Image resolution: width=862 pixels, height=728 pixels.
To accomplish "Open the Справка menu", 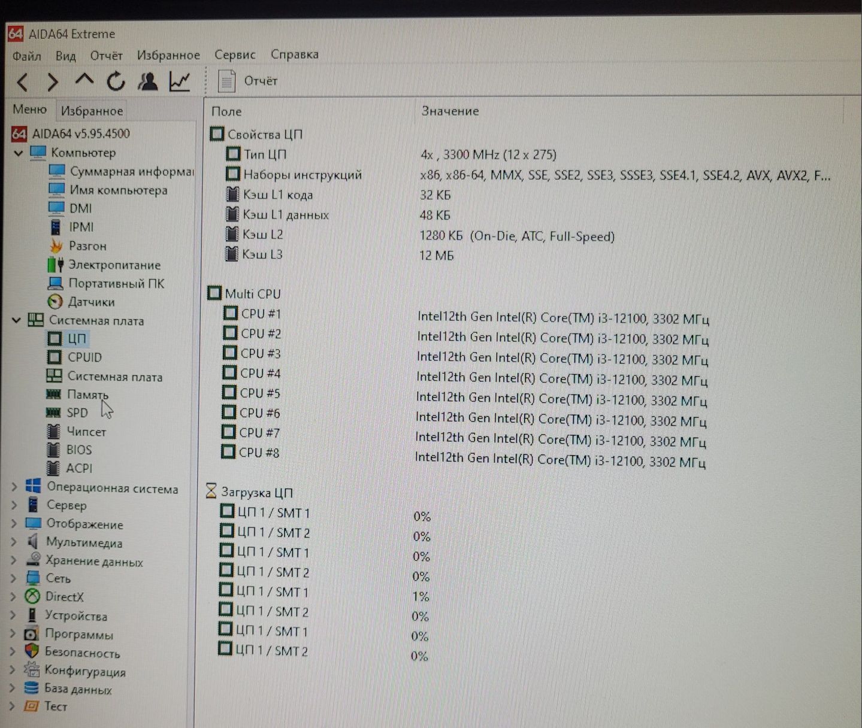I will point(295,54).
